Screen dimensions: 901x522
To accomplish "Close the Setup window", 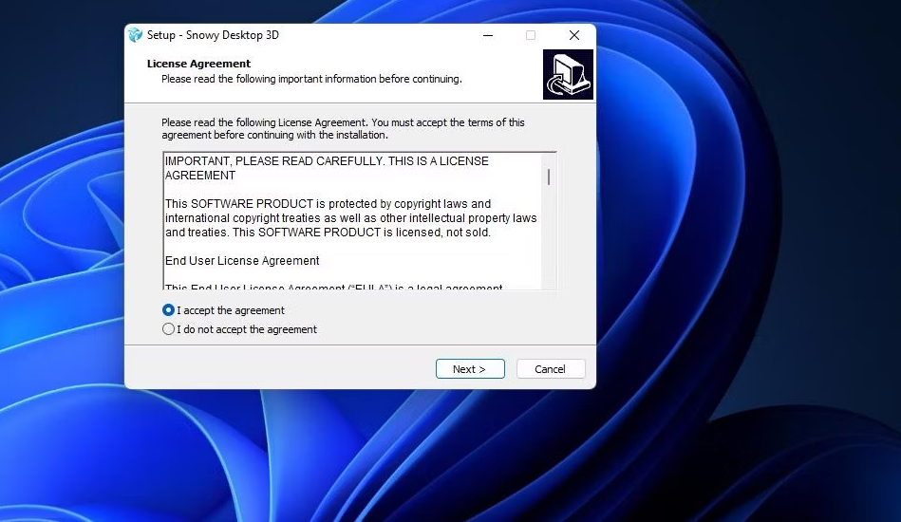I will click(x=574, y=35).
